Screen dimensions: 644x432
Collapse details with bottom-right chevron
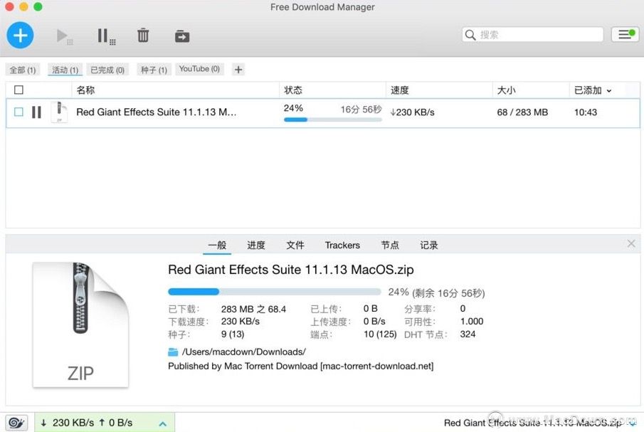tap(633, 423)
